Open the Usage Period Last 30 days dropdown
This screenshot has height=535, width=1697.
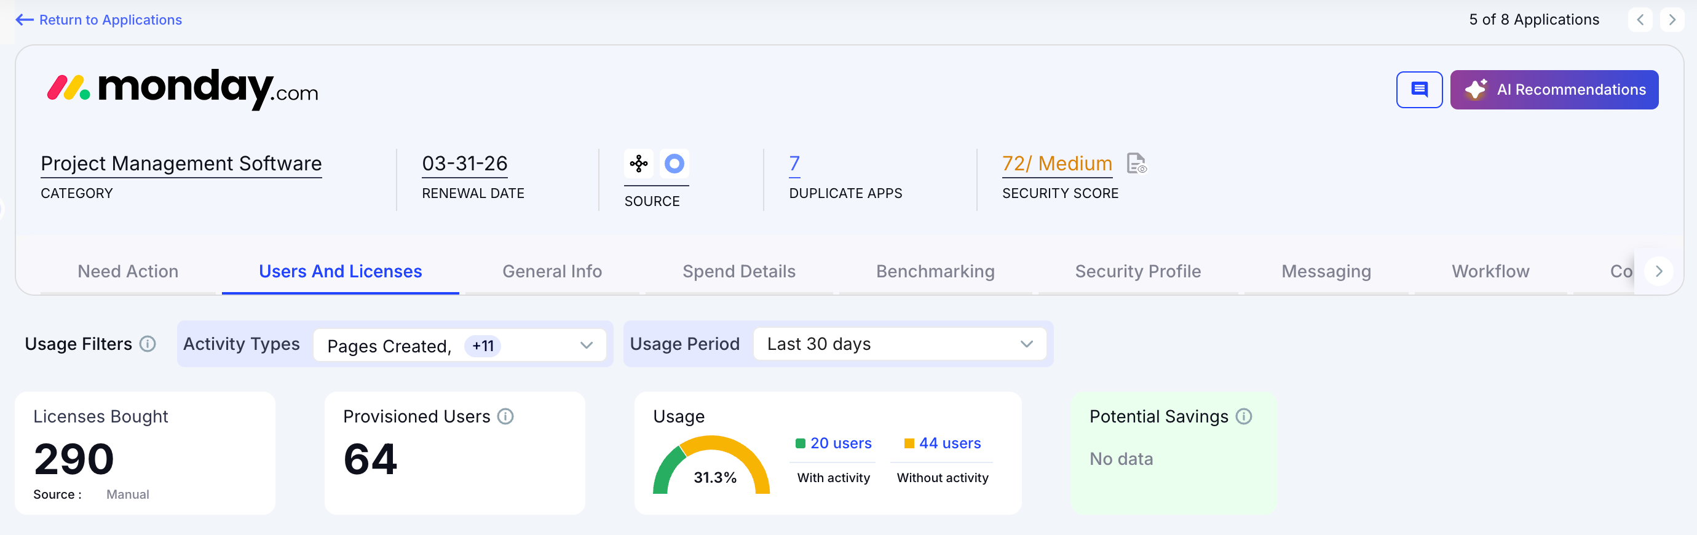pos(899,344)
